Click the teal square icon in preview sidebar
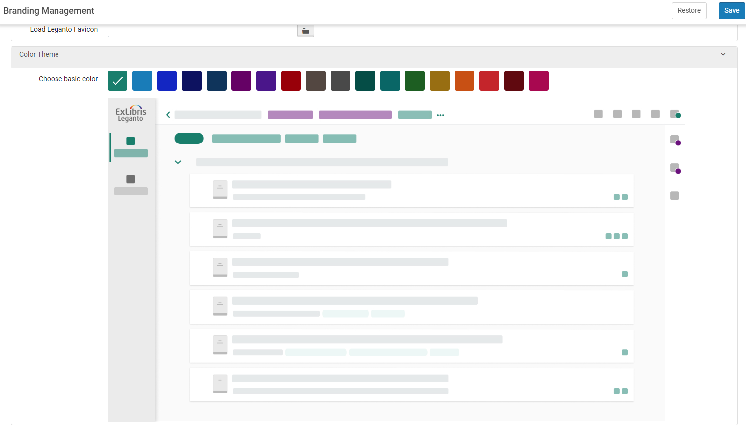 point(131,141)
